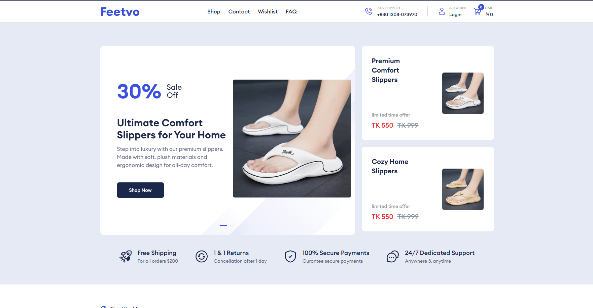
Task: Click the account user icon
Action: 442,11
